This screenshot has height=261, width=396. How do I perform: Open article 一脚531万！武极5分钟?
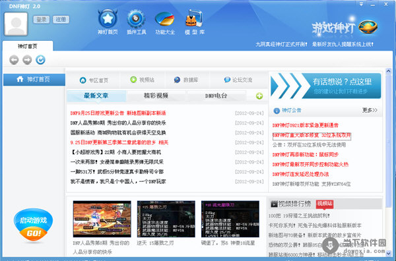pyautogui.click(x=117, y=172)
